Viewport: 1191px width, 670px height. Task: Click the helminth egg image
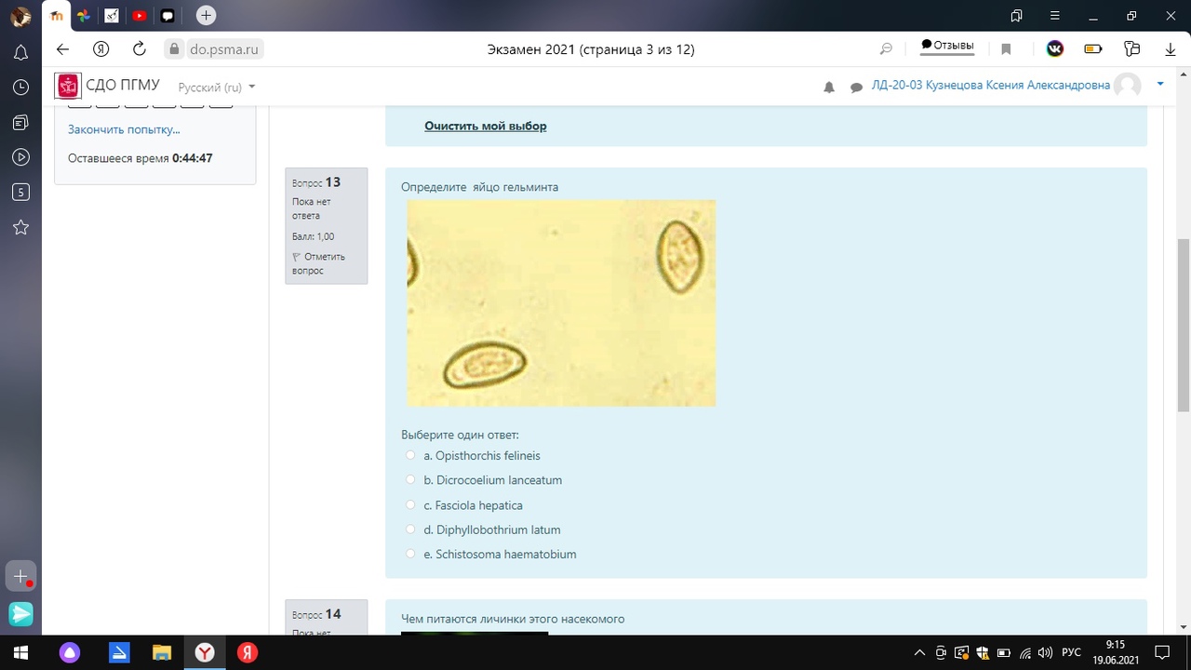pyautogui.click(x=561, y=302)
